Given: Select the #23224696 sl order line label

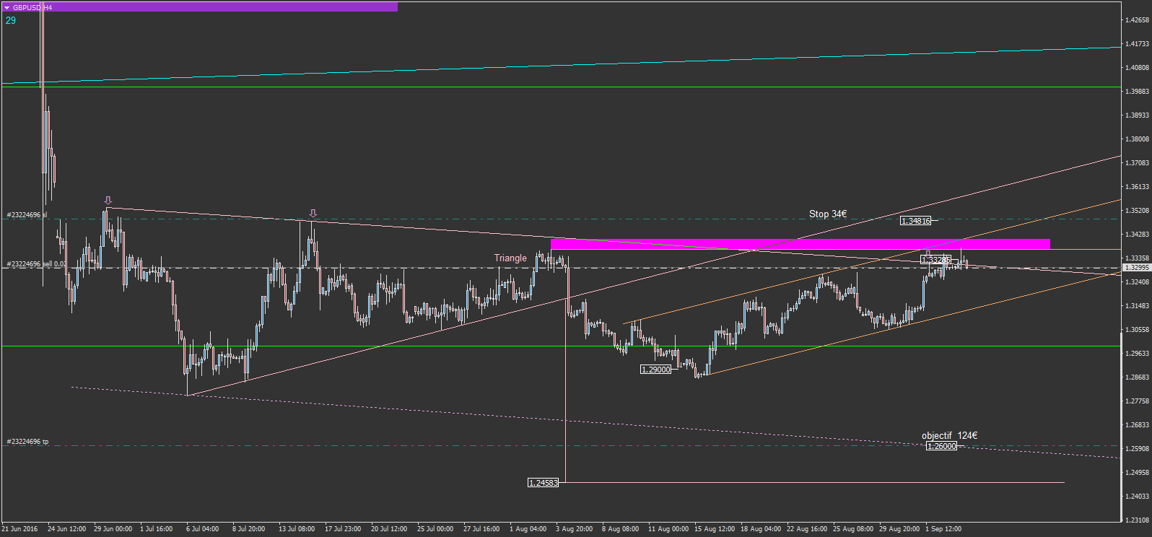Looking at the screenshot, I should coord(27,215).
